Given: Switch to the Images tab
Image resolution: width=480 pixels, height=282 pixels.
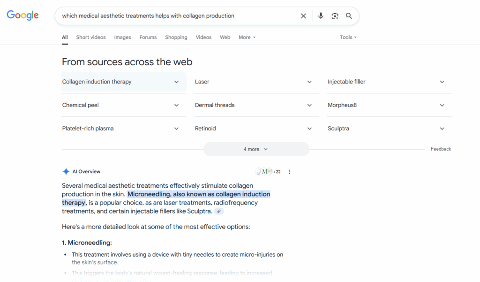Looking at the screenshot, I should pos(122,38).
